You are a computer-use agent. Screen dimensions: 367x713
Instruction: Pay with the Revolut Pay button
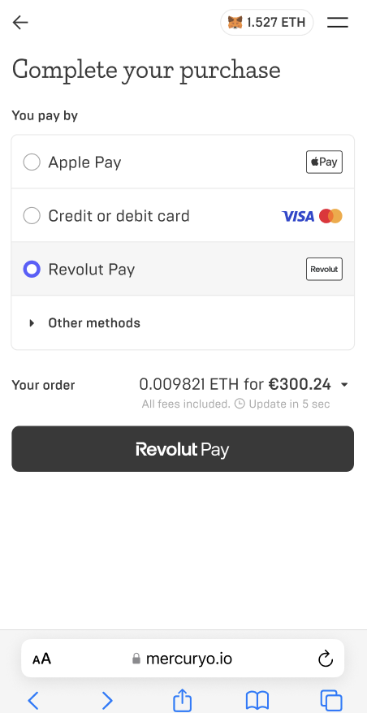pyautogui.click(x=183, y=449)
